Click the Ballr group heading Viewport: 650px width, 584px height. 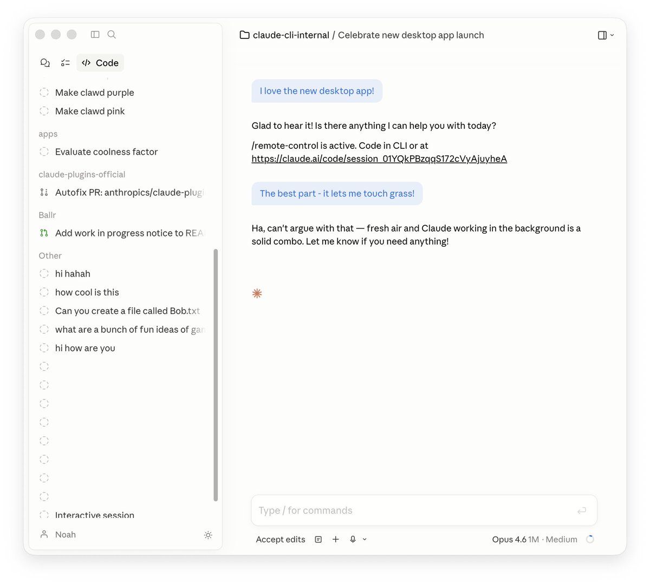(x=47, y=215)
